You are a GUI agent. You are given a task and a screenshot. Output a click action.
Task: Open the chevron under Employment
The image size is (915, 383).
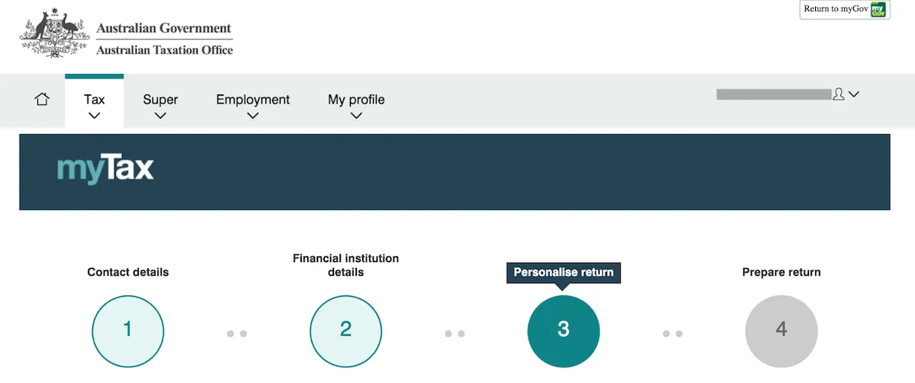253,116
